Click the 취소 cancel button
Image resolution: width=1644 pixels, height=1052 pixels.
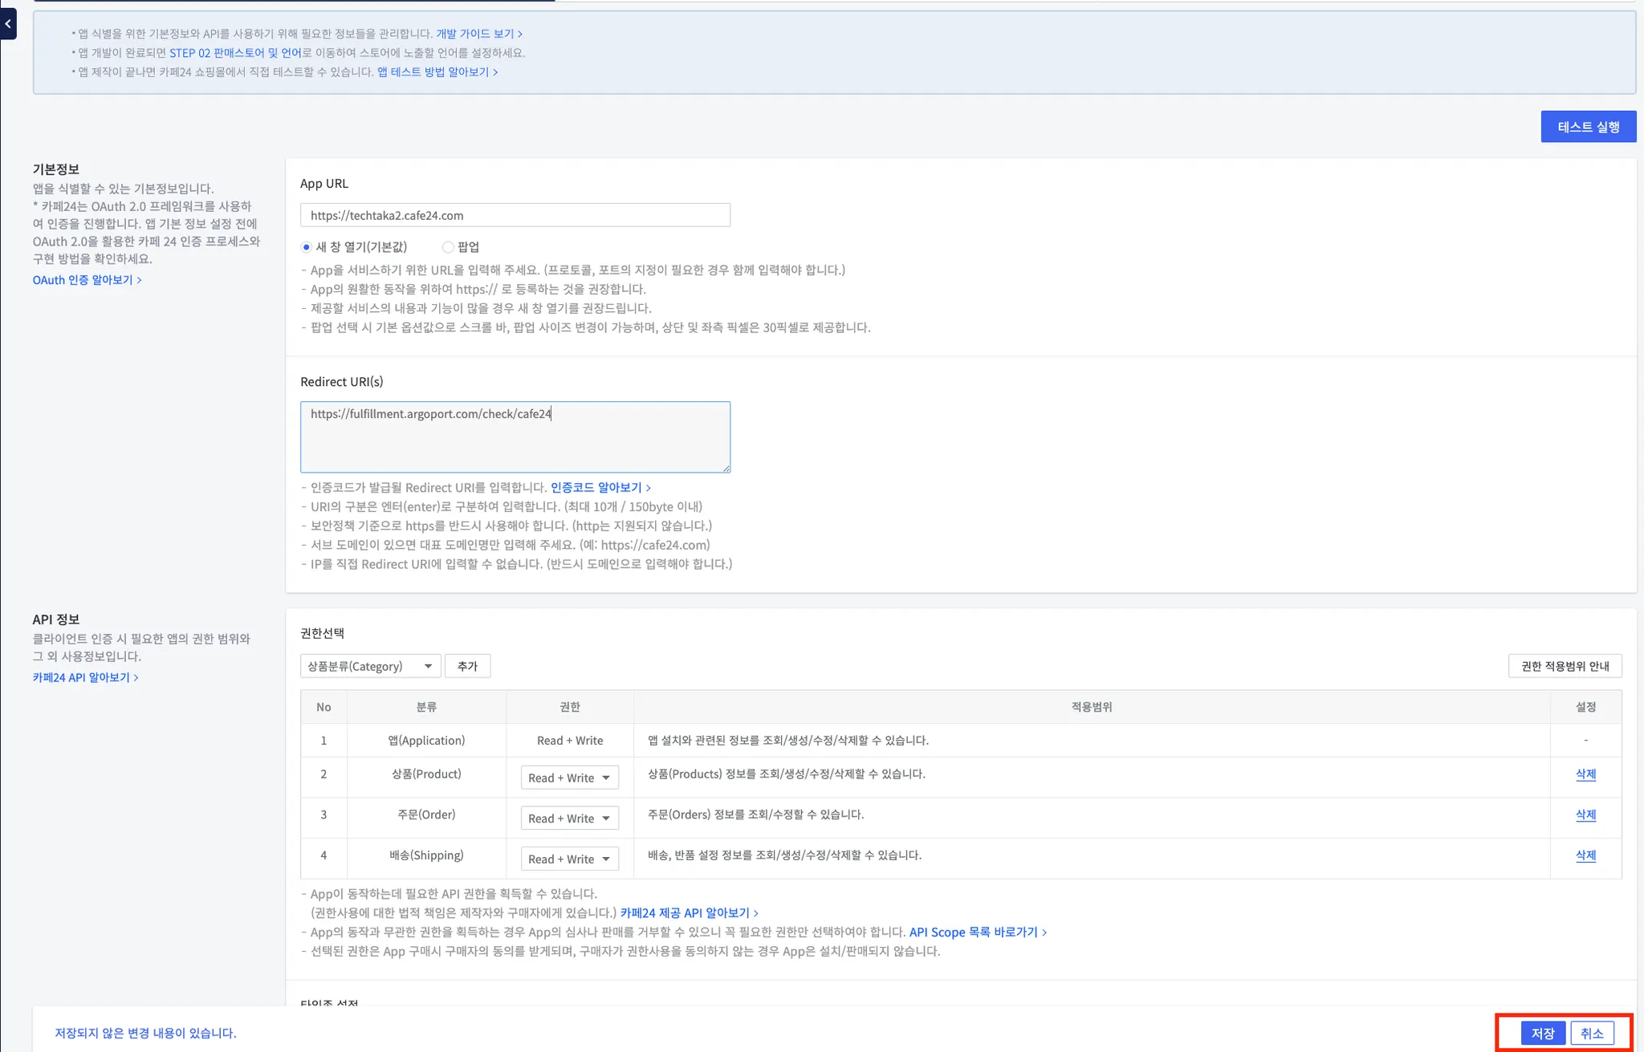(1591, 1033)
